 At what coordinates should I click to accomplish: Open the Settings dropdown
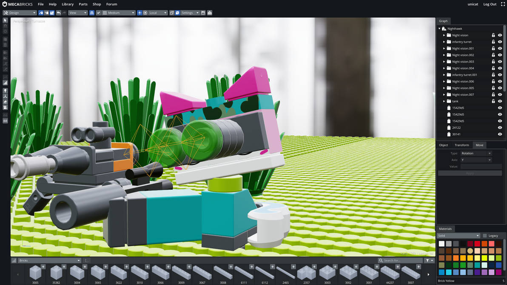(x=190, y=13)
